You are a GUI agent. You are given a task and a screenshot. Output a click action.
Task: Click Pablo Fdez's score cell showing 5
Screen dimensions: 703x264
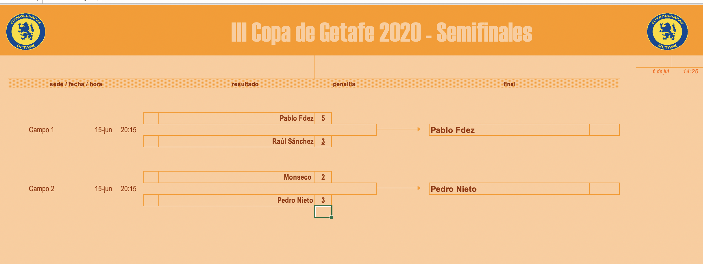coord(323,118)
